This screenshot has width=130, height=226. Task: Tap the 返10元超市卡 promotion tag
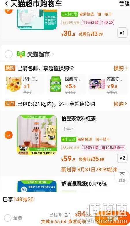pyautogui.click(x=113, y=148)
